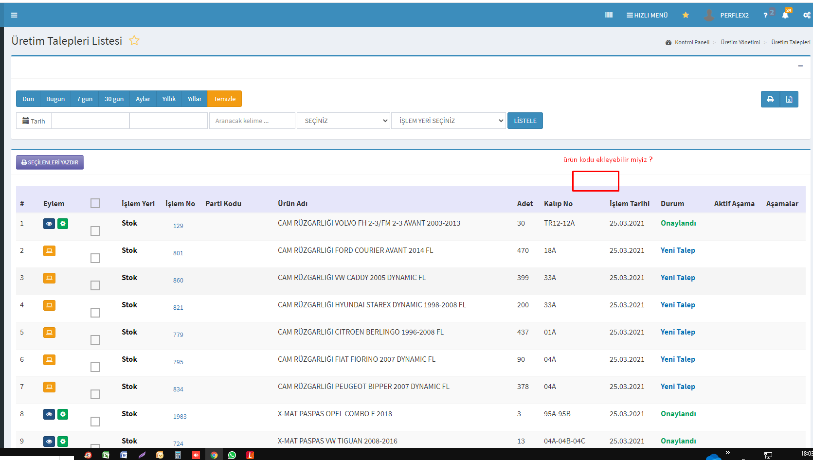Open the hamburger sidebar menu
Viewport: 813px width, 460px height.
(14, 15)
